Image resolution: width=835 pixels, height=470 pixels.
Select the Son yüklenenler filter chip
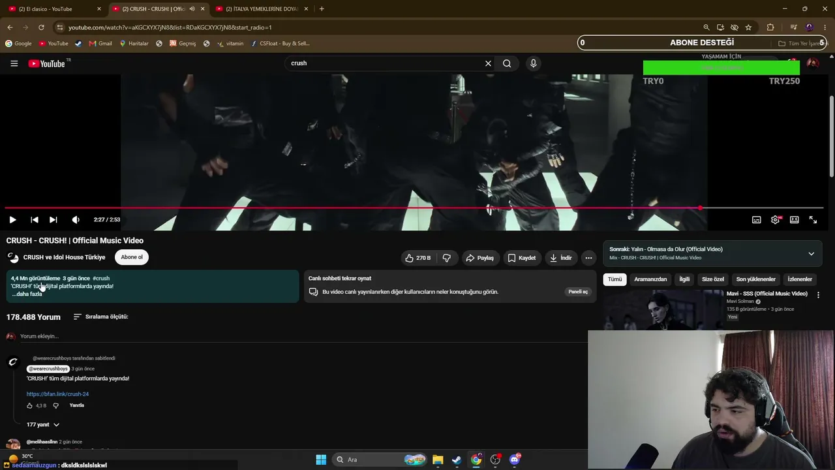point(756,279)
